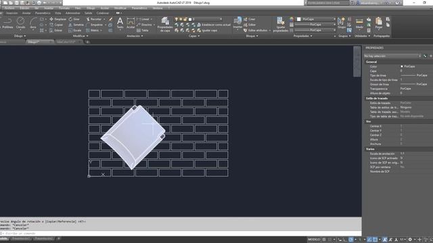
Task: Activate the Girar (rotate) tool
Action: pyautogui.click(x=74, y=19)
